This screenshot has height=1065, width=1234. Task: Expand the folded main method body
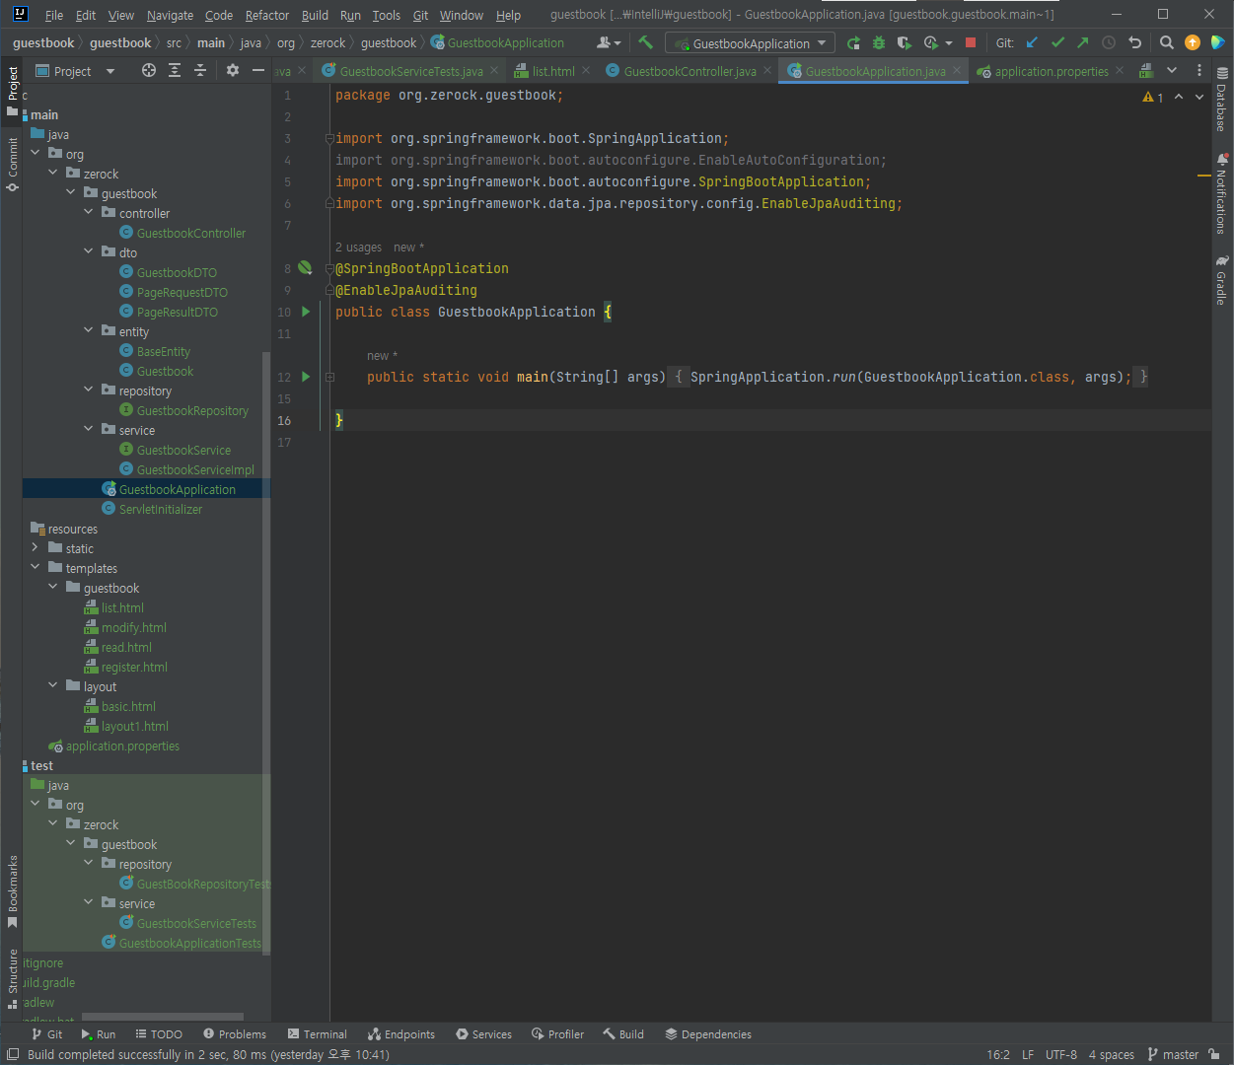329,377
